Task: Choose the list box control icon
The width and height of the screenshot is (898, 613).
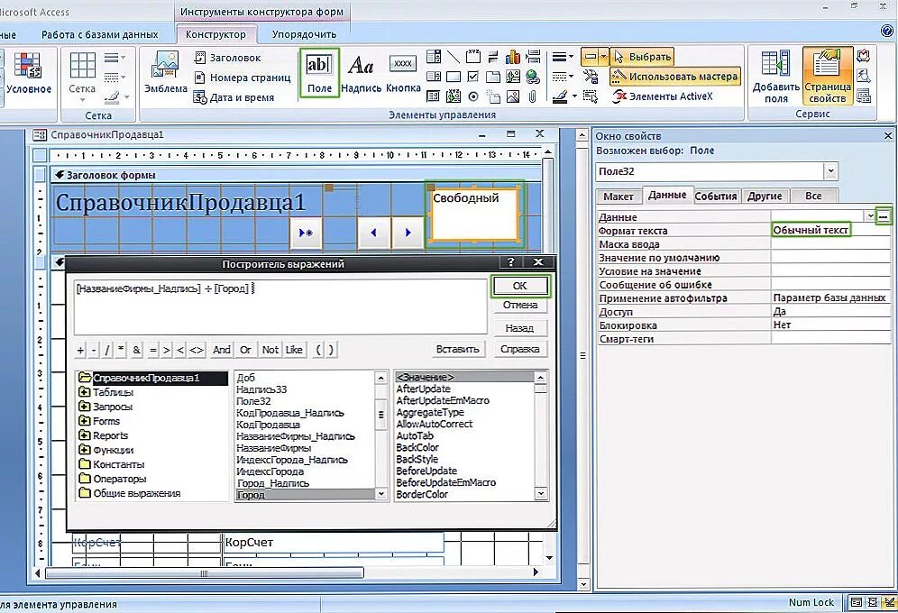Action: [x=434, y=76]
